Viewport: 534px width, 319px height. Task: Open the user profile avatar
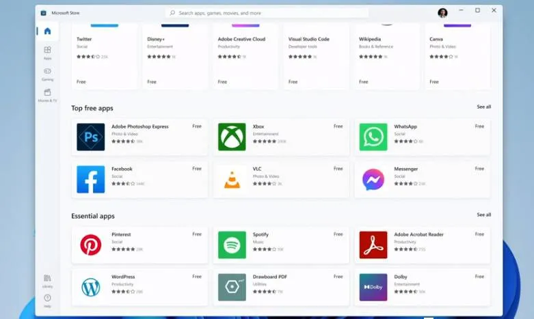click(442, 13)
